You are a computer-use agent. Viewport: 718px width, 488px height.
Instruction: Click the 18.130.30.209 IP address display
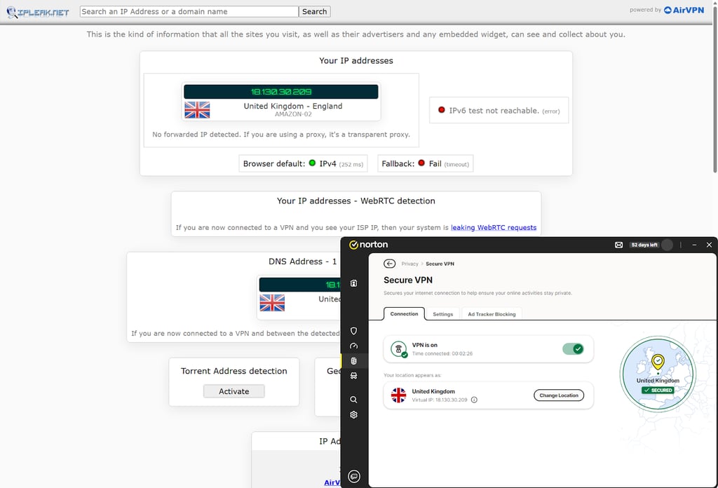point(281,92)
